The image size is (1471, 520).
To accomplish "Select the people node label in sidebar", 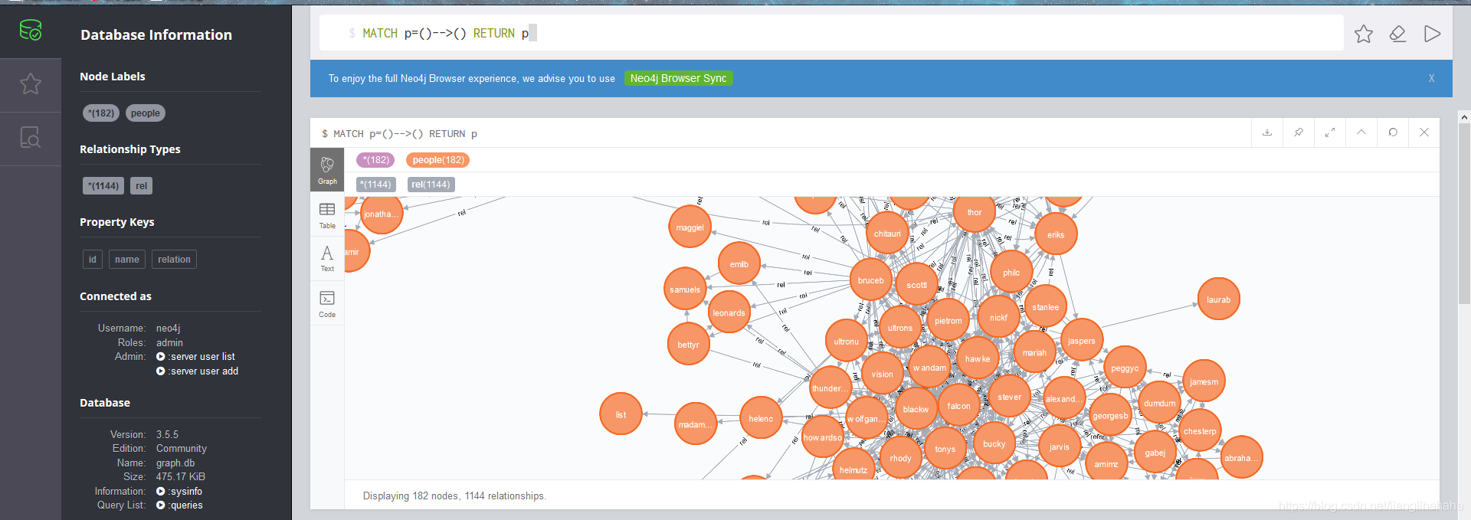I will [146, 113].
